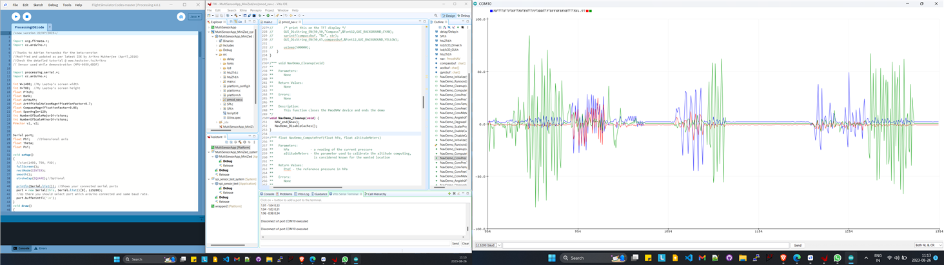Select NavDemo_Cleanup entry in Outline
944x265 pixels.
coord(453,86)
